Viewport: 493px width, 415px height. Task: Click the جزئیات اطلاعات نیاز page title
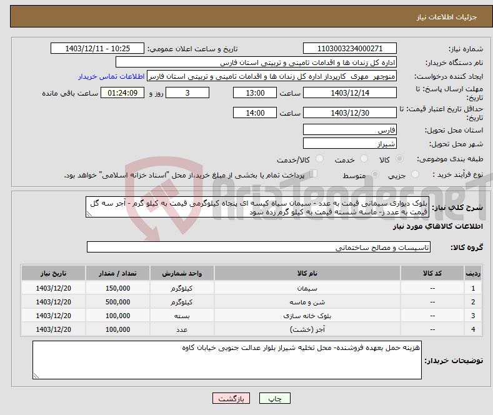[x=447, y=17]
